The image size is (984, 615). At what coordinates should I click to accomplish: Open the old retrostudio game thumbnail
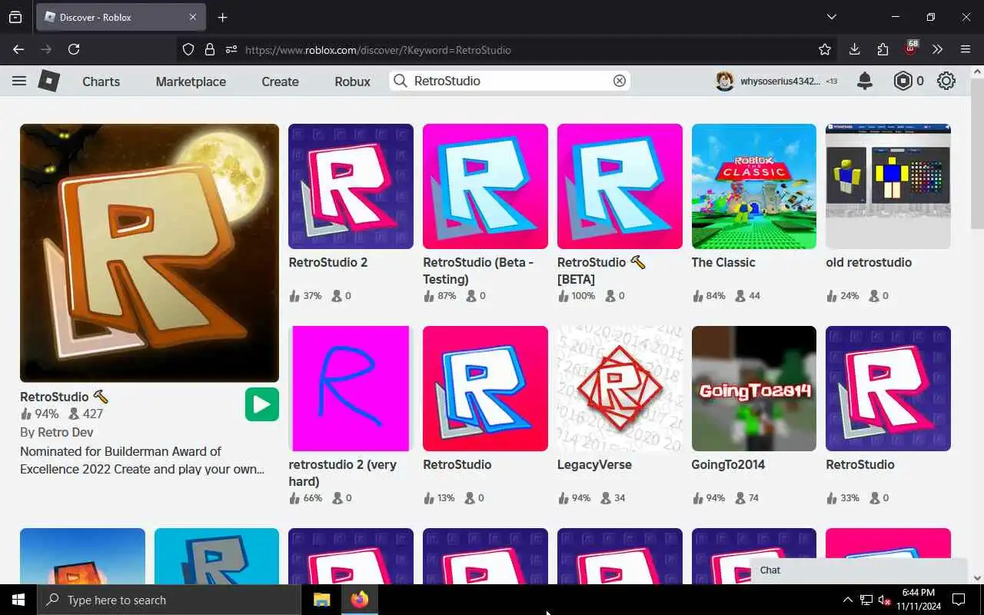coord(888,186)
